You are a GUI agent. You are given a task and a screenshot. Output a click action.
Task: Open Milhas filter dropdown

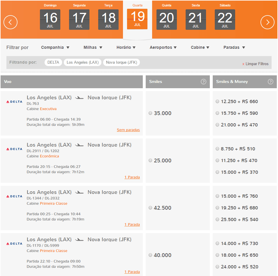(x=93, y=47)
